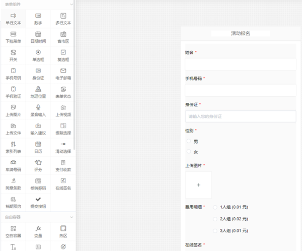Image resolution: width=302 pixels, height=251 pixels.
Task: Choose the 档期预约 schedule booking component
Action: pos(13,203)
